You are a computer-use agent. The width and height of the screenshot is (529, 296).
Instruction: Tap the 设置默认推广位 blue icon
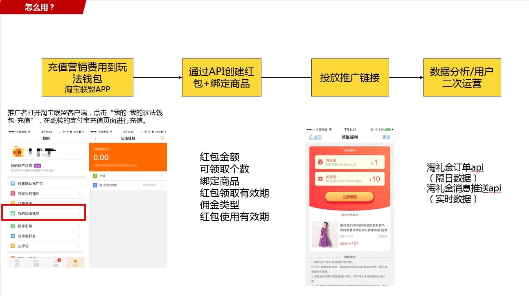(13, 184)
